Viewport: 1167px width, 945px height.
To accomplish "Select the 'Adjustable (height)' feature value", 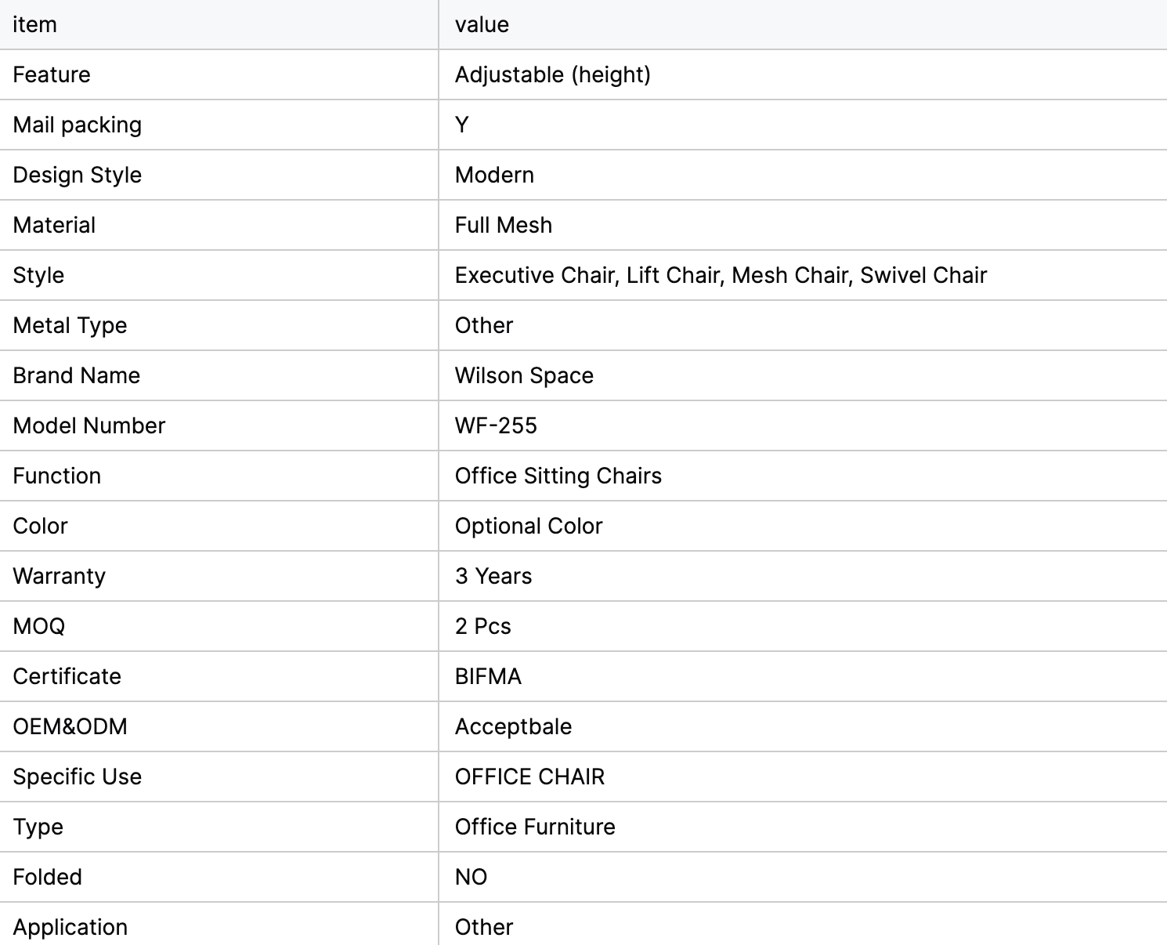I will point(552,74).
